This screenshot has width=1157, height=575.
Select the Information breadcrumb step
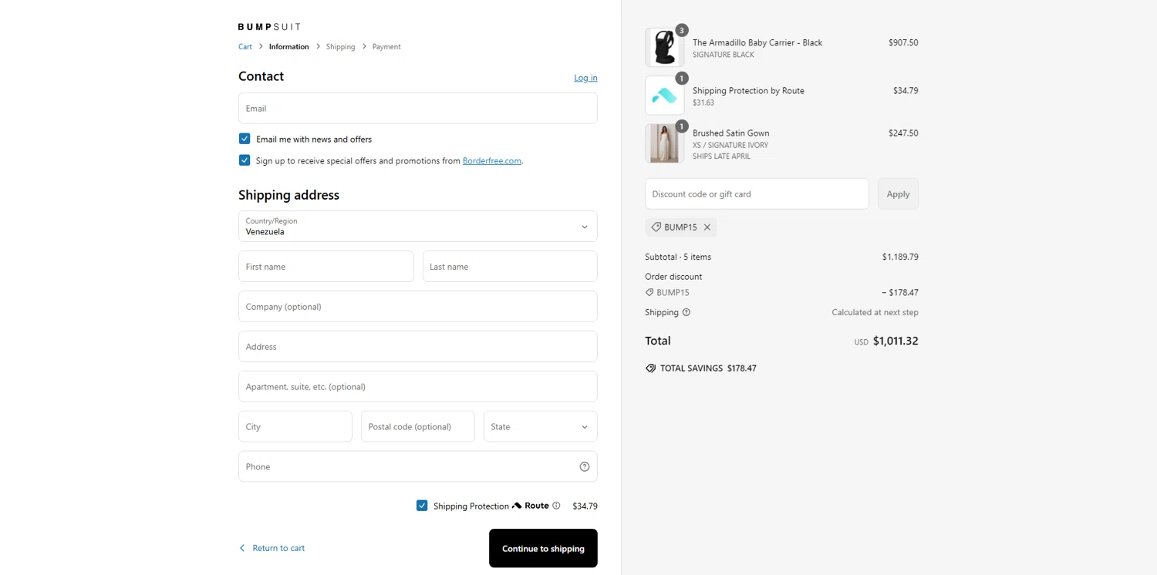pos(289,47)
